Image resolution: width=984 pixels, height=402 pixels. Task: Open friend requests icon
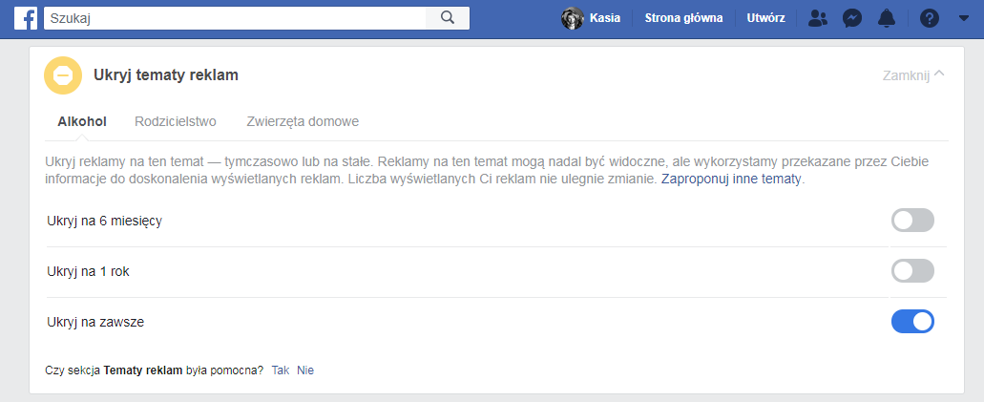[x=818, y=18]
